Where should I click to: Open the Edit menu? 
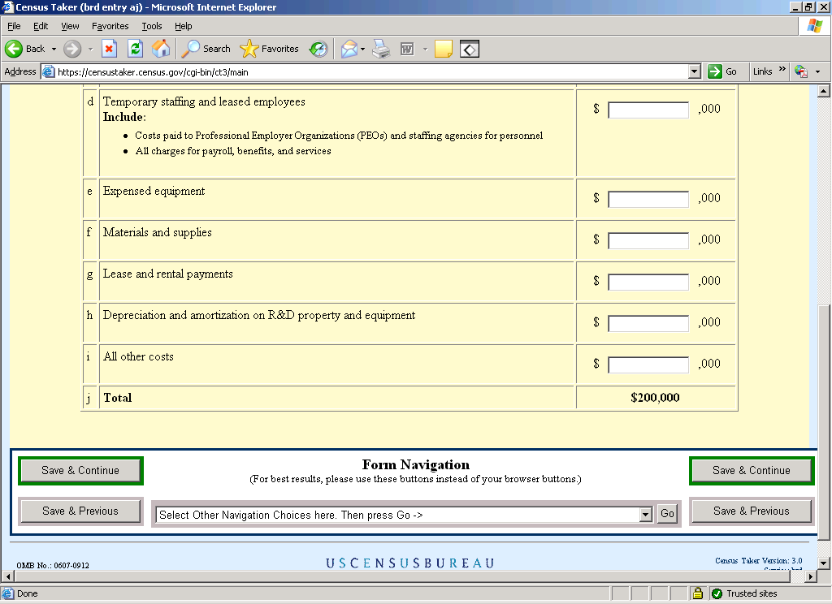[x=41, y=26]
